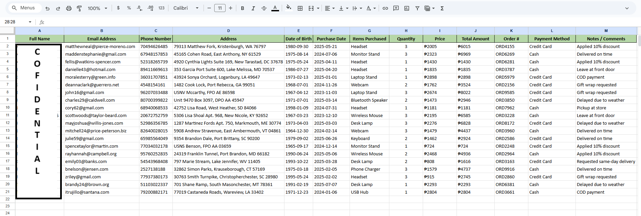The height and width of the screenshot is (216, 641).
Task: Select cell Requested same-day delivery
Action: pyautogui.click(x=606, y=162)
